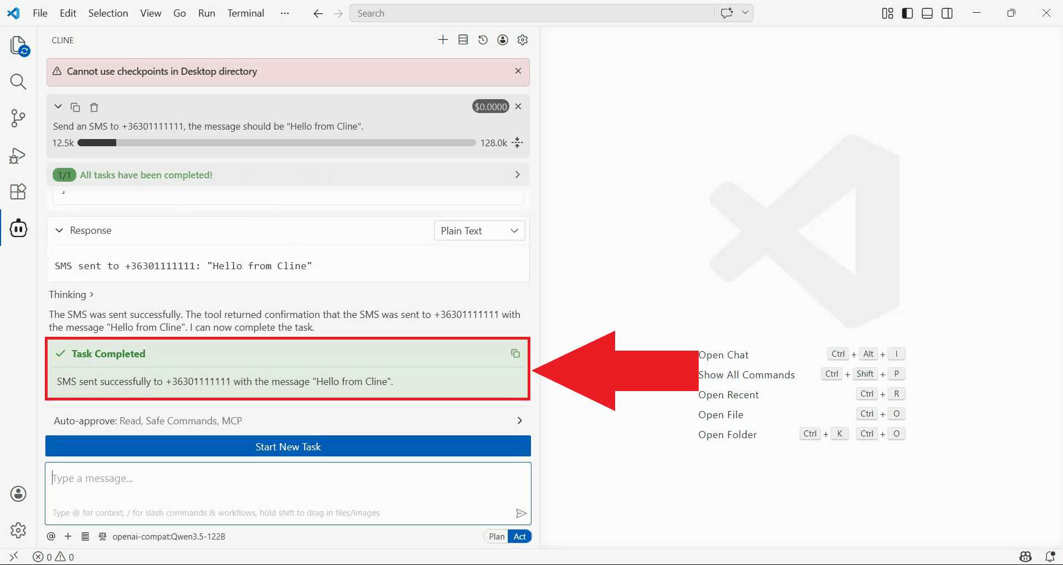Open notifications bell in status bar
Viewport: 1063px width, 565px height.
tap(1050, 557)
